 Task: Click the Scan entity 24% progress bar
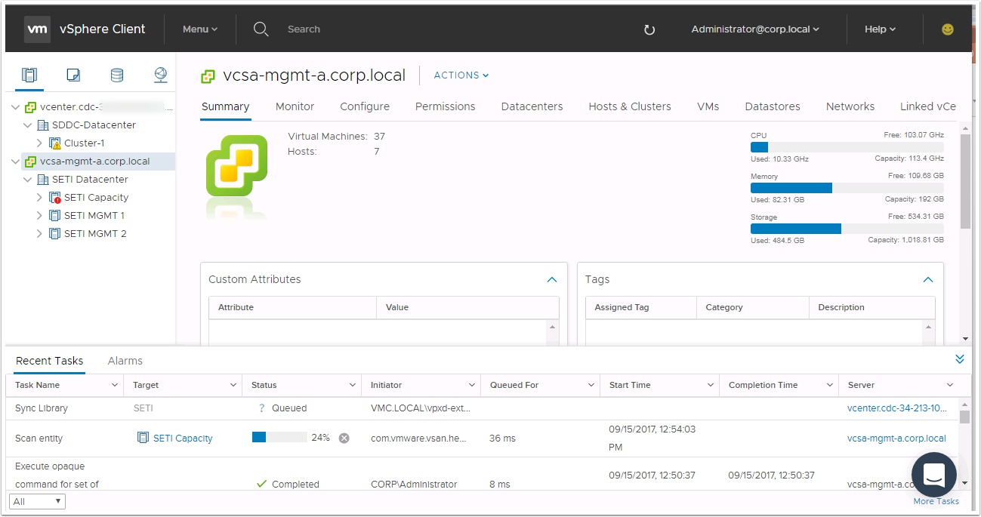tap(279, 437)
